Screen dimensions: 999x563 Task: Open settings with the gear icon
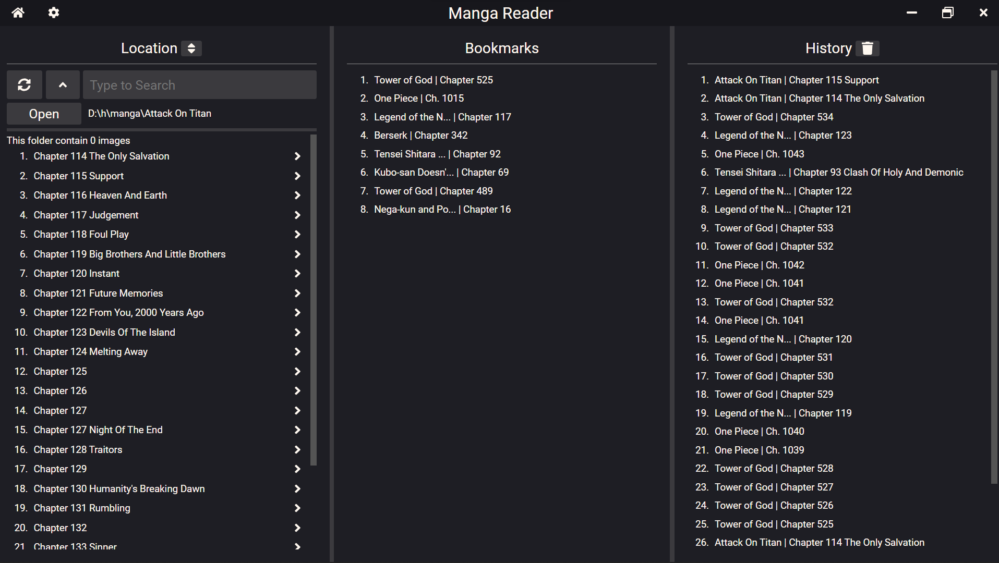(54, 13)
